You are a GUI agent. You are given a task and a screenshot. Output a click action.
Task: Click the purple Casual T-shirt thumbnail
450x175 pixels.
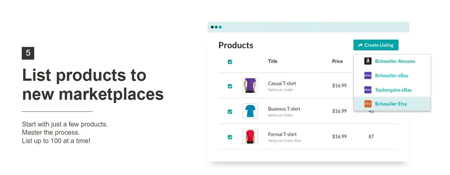[x=250, y=86]
